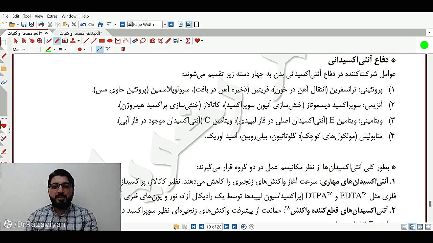Select the Pencil drawing tool

pyautogui.click(x=49, y=41)
